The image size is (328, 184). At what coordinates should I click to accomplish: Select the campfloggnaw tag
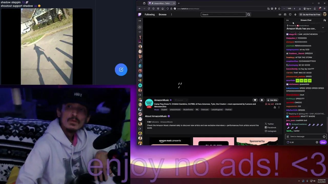point(217,110)
